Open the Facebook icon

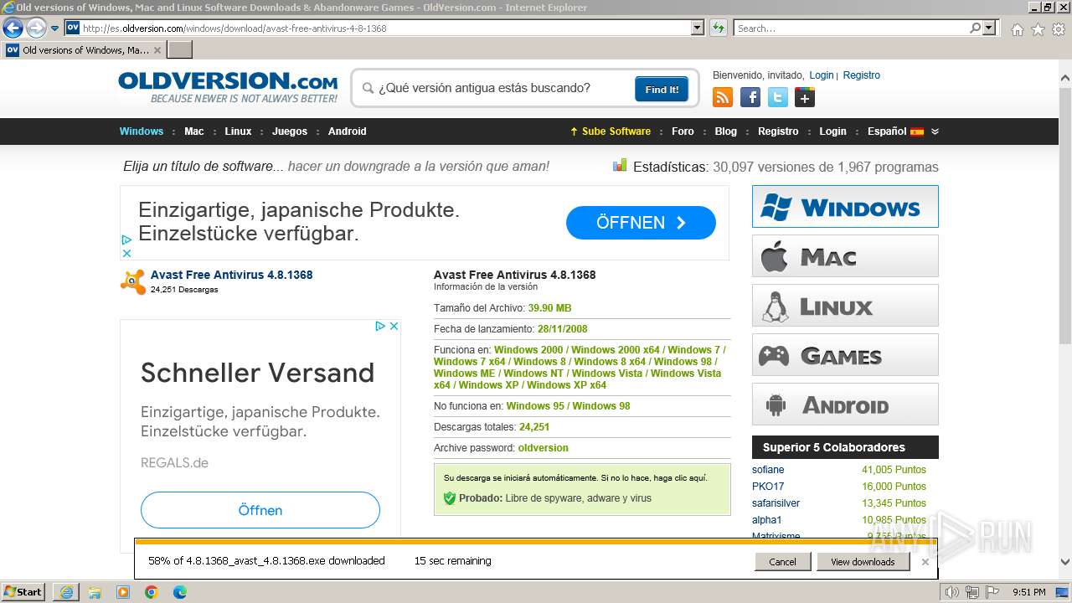click(750, 98)
